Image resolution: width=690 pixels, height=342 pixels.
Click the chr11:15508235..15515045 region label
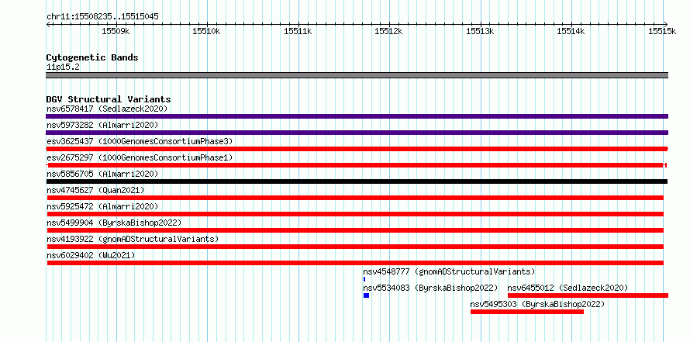pyautogui.click(x=102, y=17)
